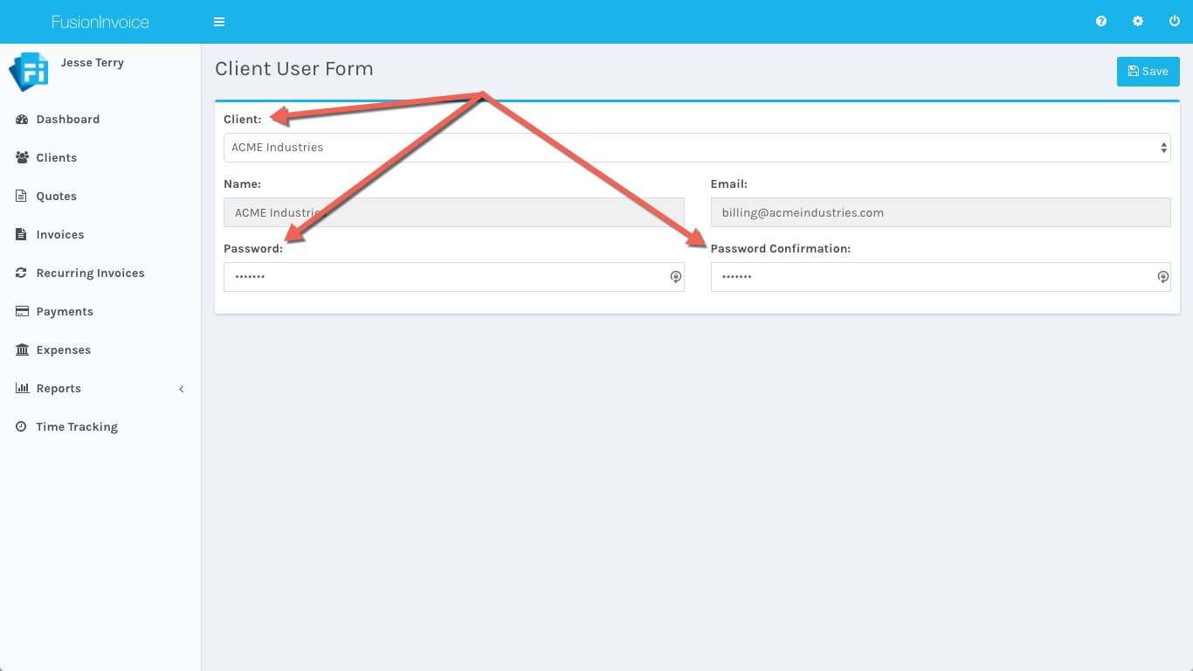This screenshot has height=671, width=1193.
Task: Open Expenses from sidebar
Action: click(x=63, y=350)
